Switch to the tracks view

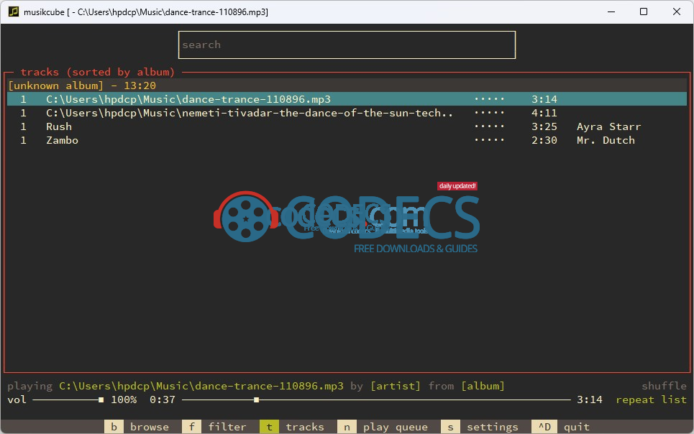(292, 427)
